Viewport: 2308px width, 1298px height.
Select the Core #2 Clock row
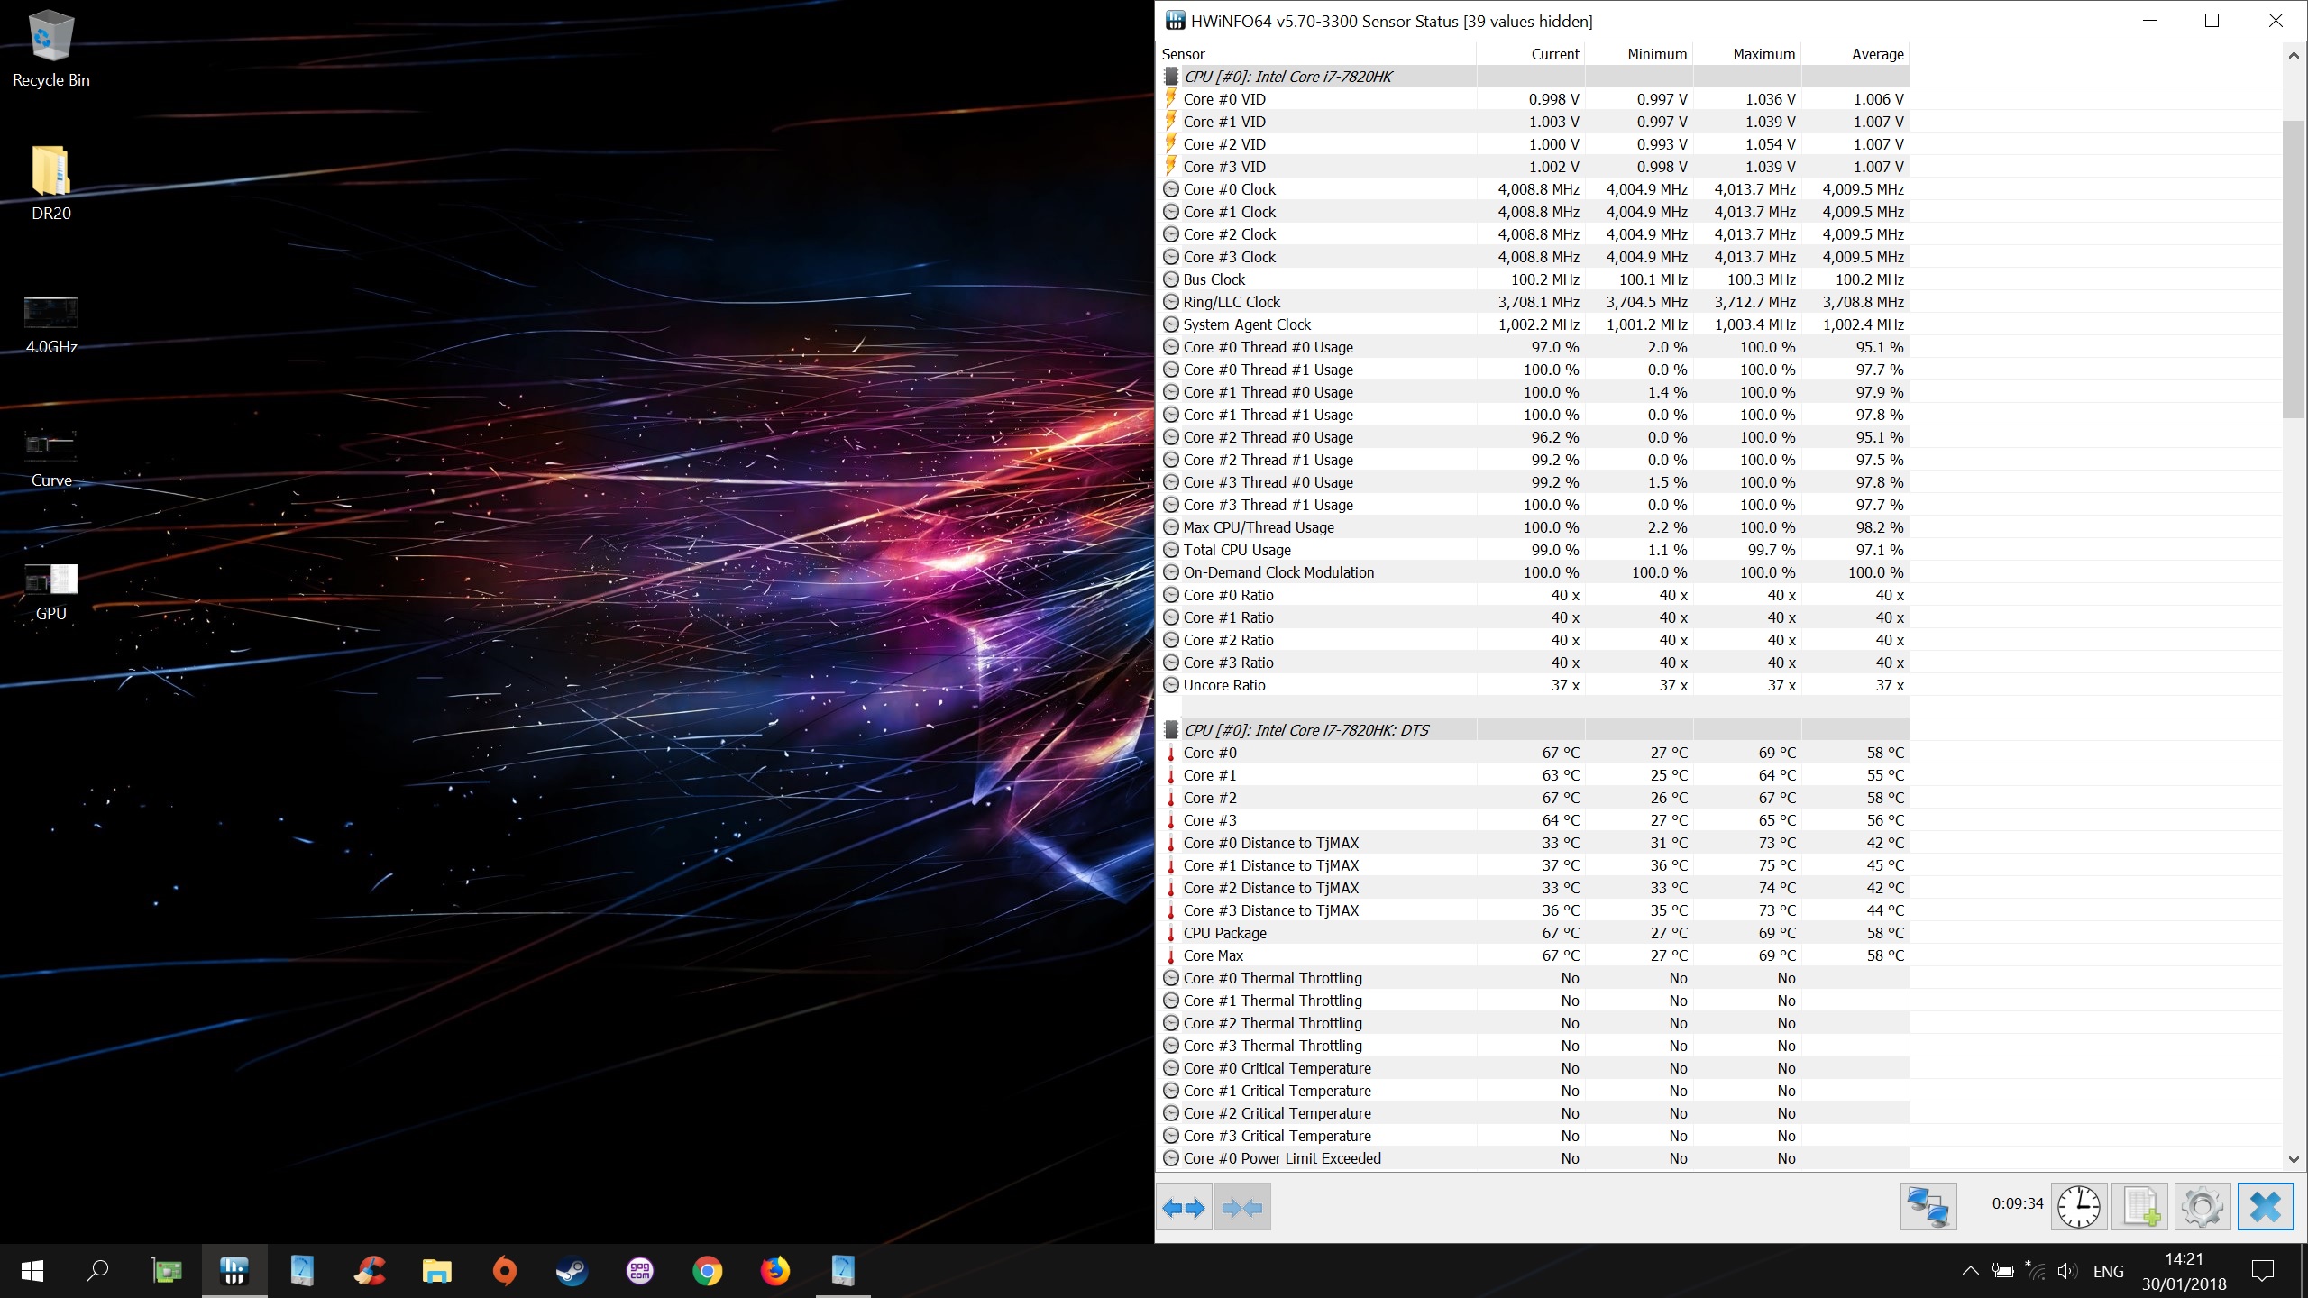(1533, 234)
